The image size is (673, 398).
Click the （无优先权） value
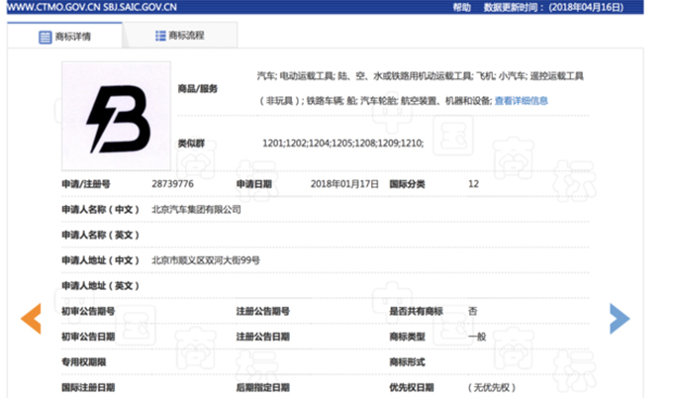pos(492,388)
